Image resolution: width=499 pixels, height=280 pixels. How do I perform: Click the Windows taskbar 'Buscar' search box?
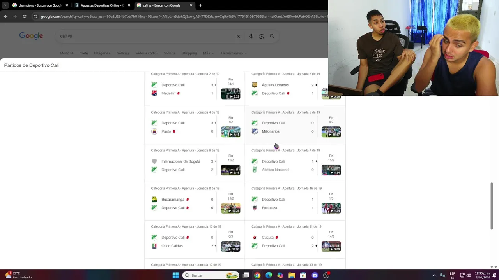pyautogui.click(x=210, y=275)
